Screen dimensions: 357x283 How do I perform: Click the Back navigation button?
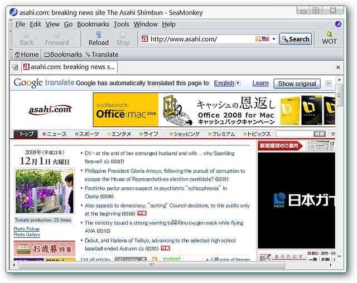(27, 39)
